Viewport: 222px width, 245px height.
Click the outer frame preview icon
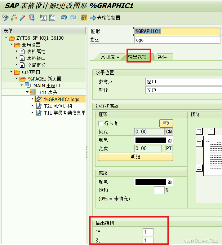point(199,131)
